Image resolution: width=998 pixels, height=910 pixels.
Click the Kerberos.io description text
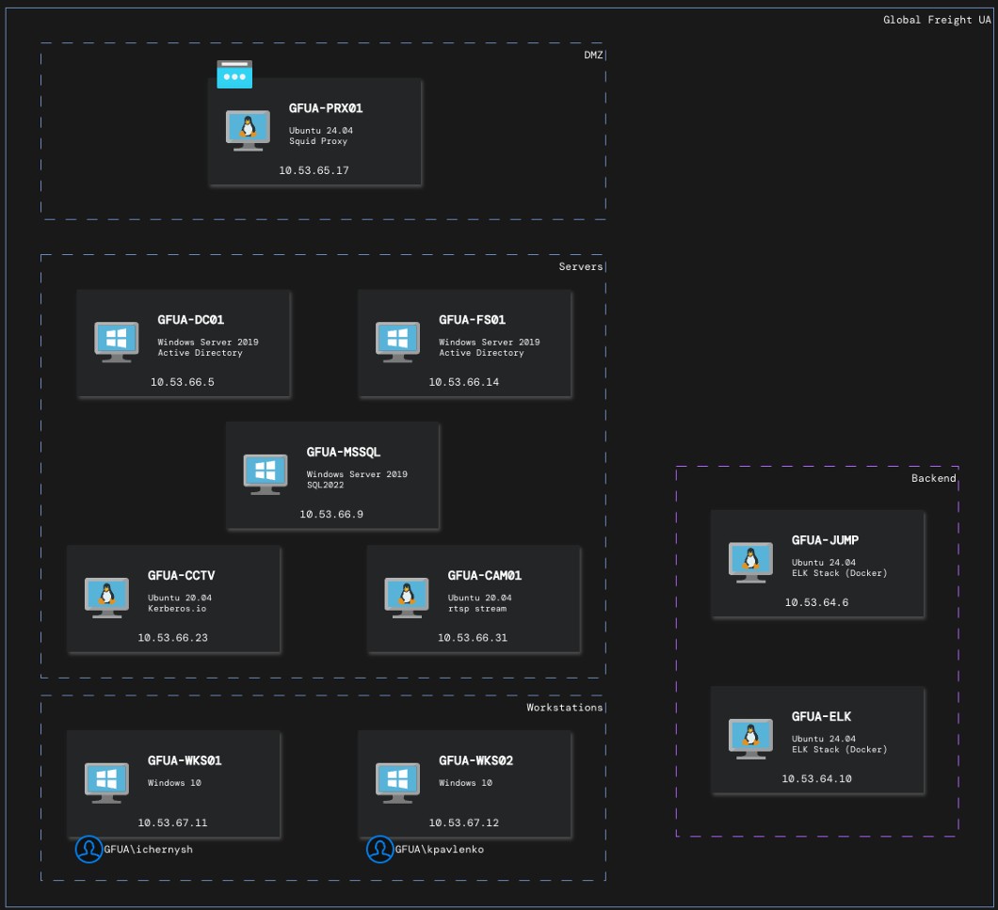pyautogui.click(x=177, y=608)
